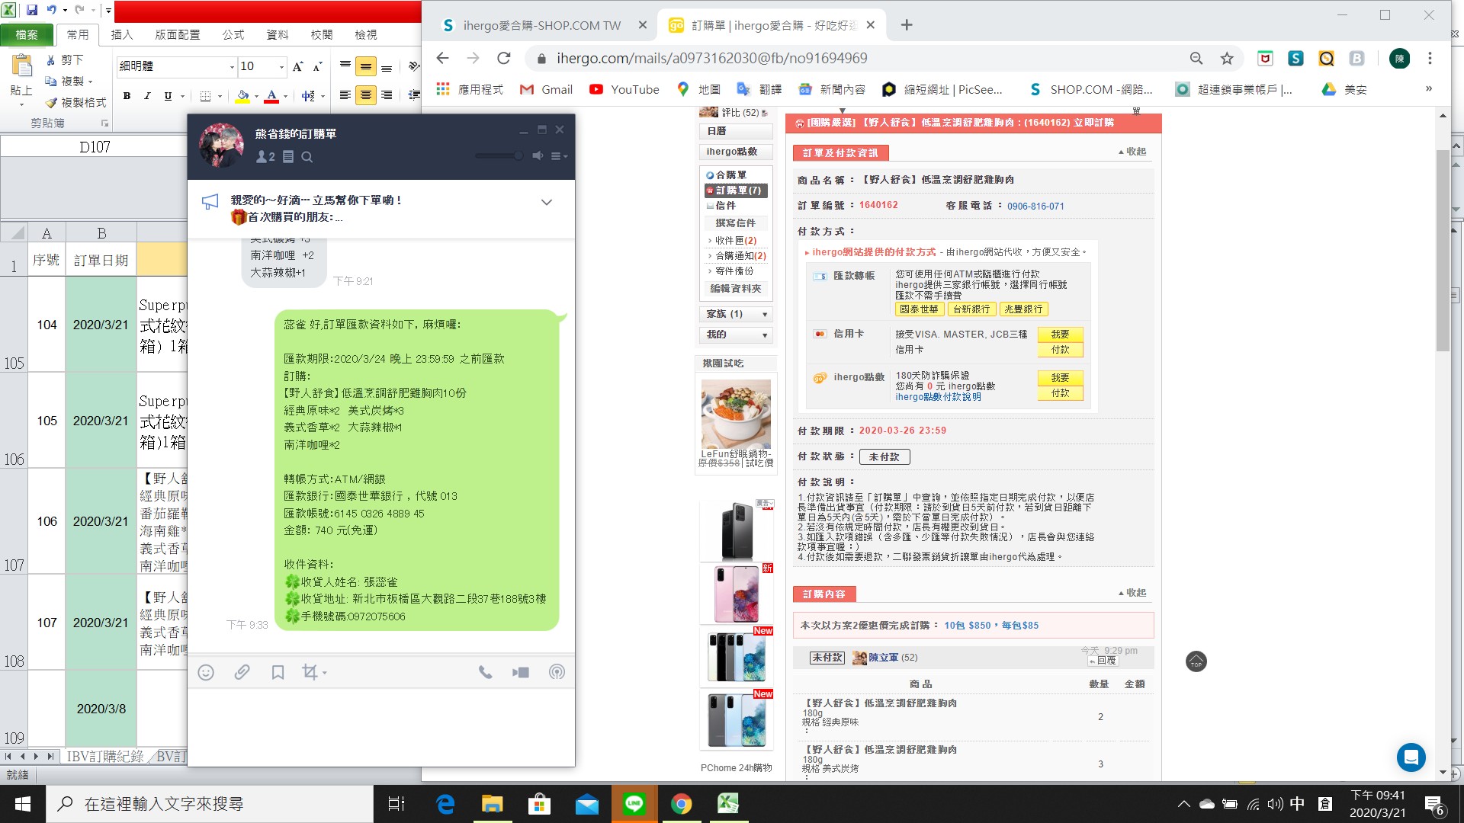Reload the Chrome page
Image resolution: width=1464 pixels, height=823 pixels.
(x=504, y=59)
